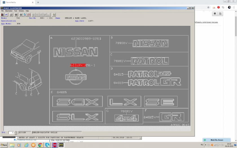Click 84815 code in section E
Viewport: 237px width, 148px height.
[x=62, y=92]
